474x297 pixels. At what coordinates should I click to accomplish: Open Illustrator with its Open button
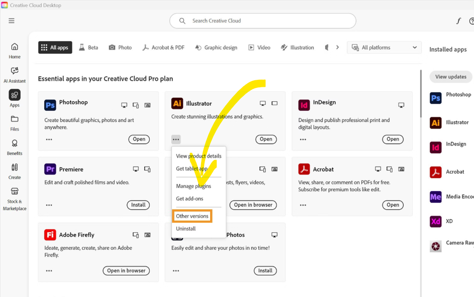point(266,139)
